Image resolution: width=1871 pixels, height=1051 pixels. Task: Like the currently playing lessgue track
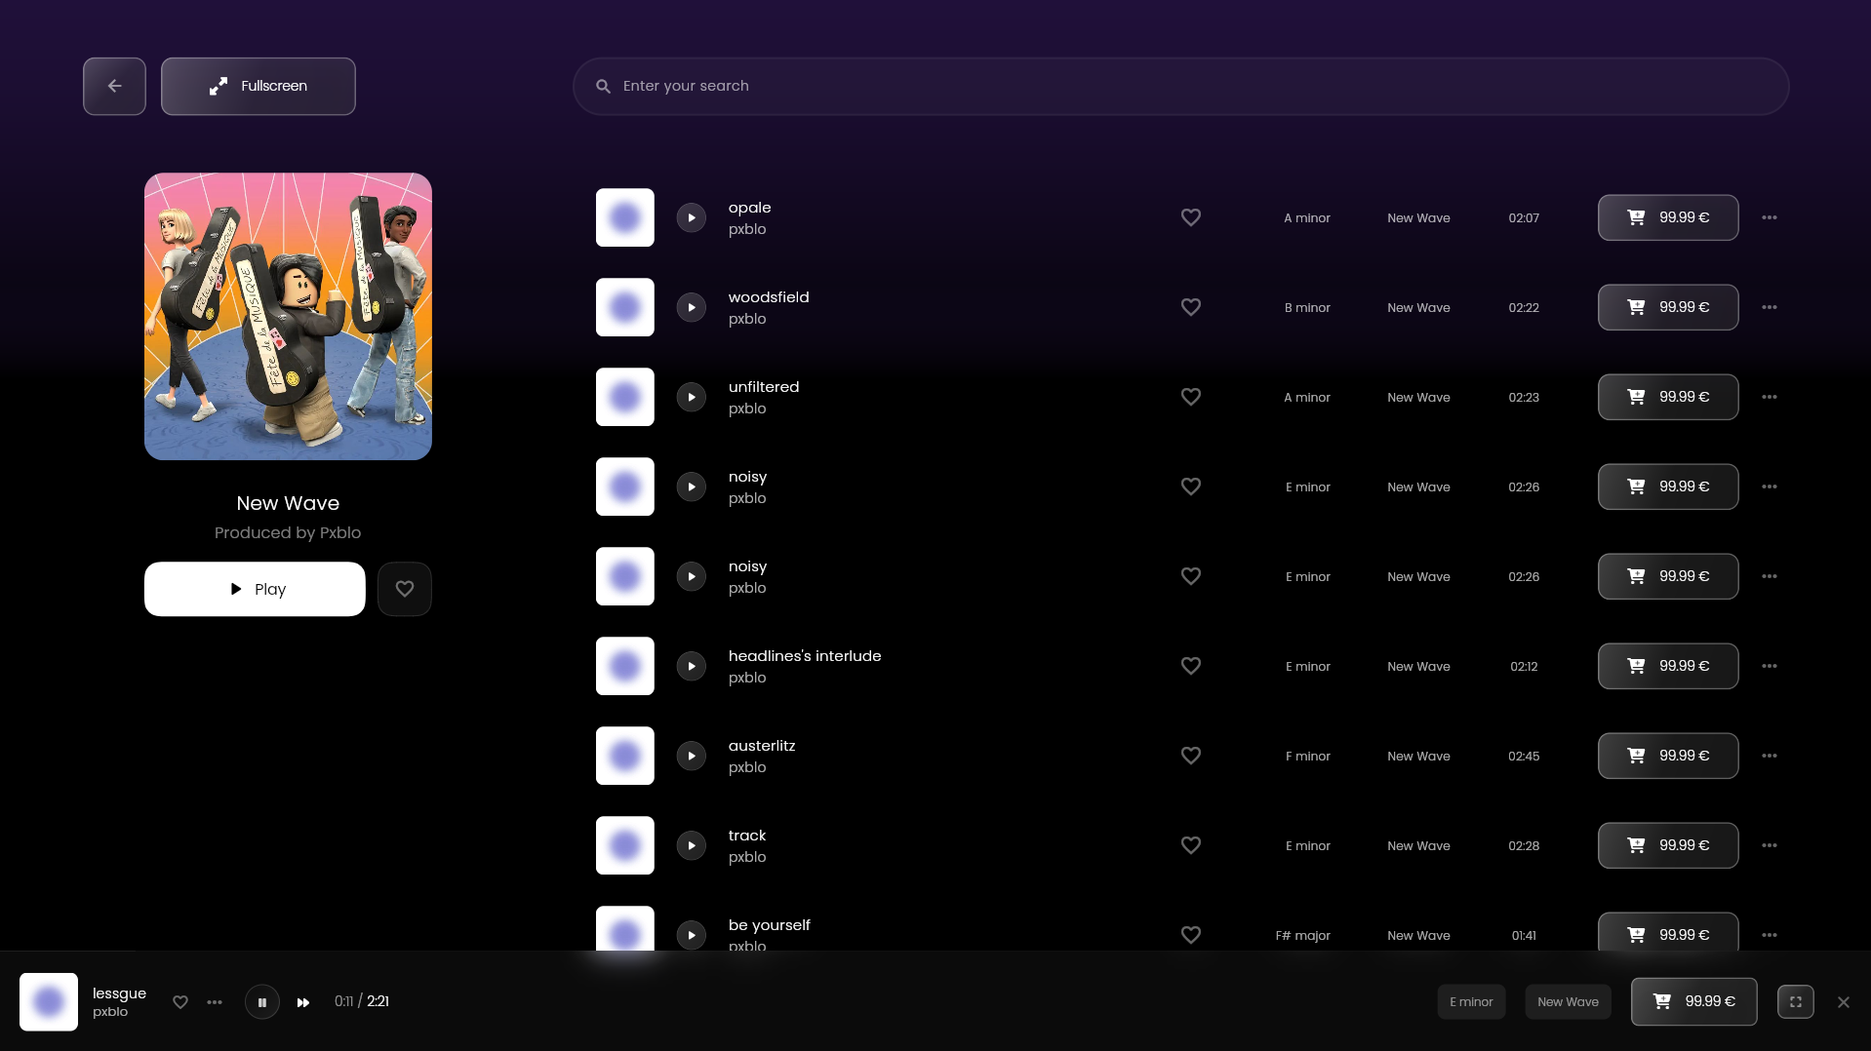[x=180, y=1002]
